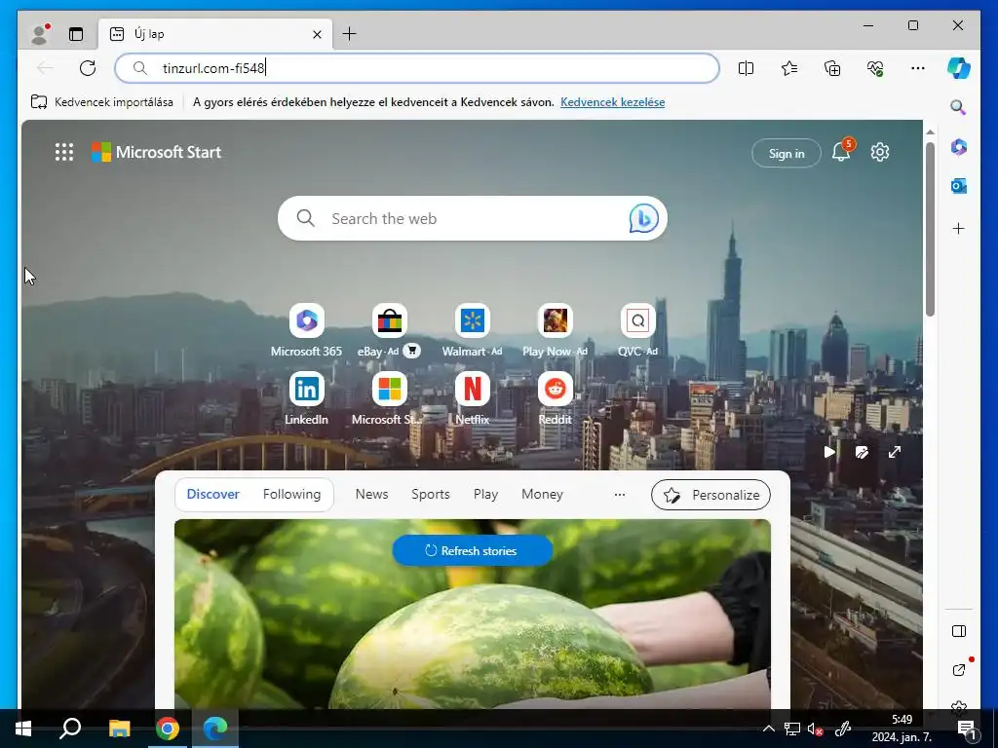Open the watermelon story thumbnail

pyautogui.click(x=473, y=614)
